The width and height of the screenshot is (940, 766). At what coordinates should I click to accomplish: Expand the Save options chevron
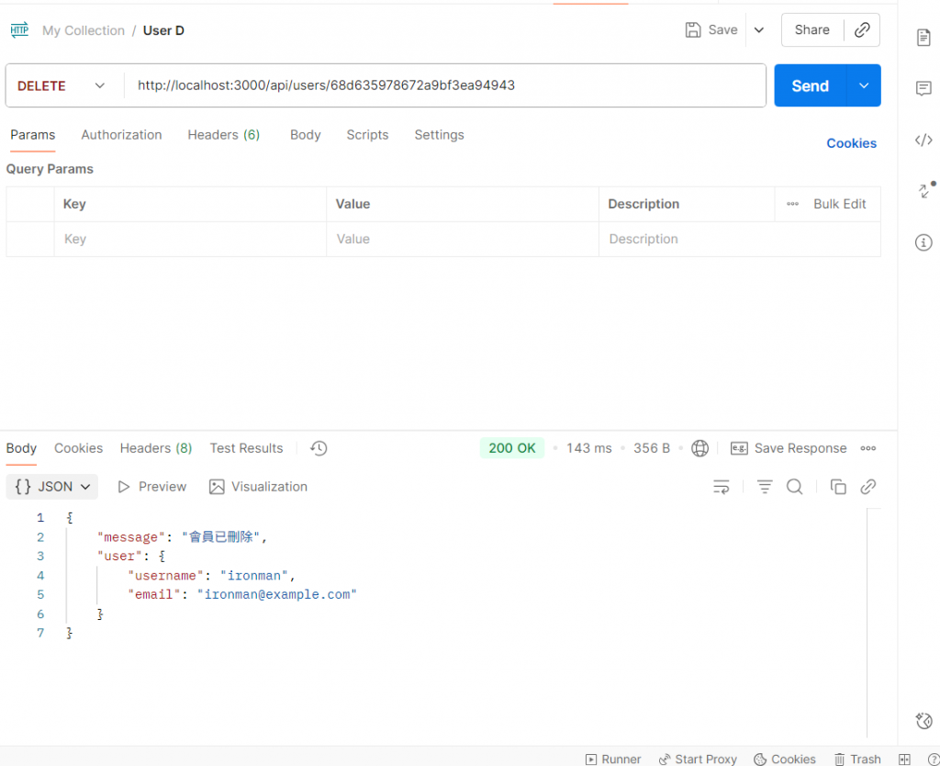[x=759, y=30]
